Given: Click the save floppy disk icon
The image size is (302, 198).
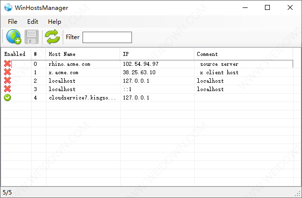Looking at the screenshot, I should (32, 37).
